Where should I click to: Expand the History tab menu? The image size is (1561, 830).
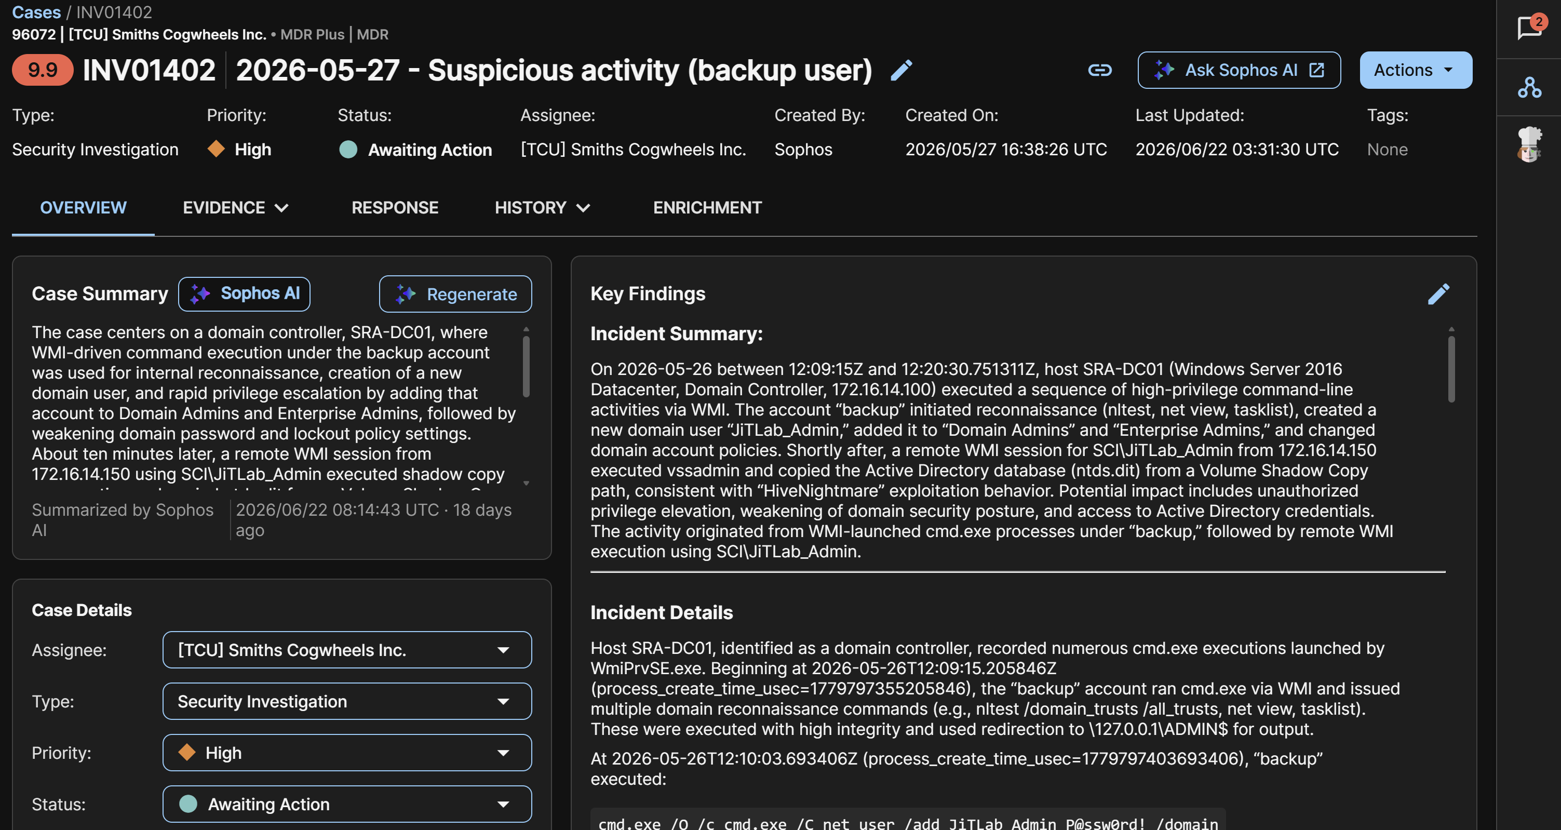coord(542,207)
